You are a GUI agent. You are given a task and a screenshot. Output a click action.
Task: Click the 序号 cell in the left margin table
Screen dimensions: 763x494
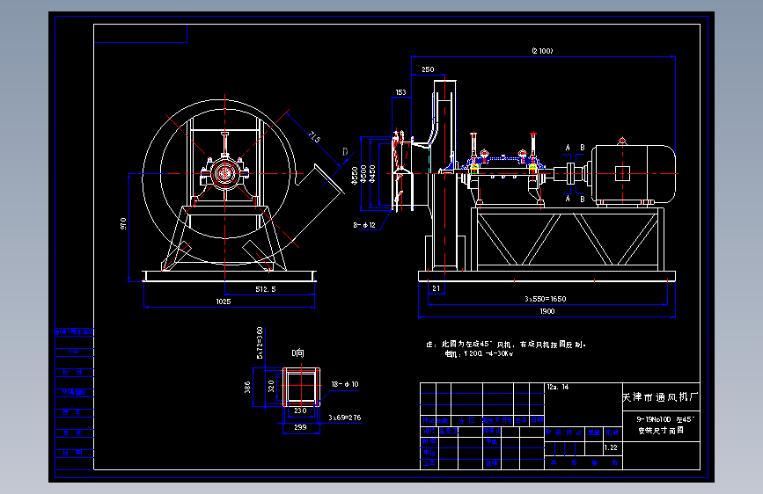click(x=74, y=412)
